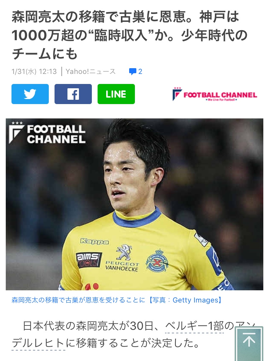This screenshot has width=268, height=361.
Task: Tap the Yahoo!ニュース source label
Action: pos(90,72)
